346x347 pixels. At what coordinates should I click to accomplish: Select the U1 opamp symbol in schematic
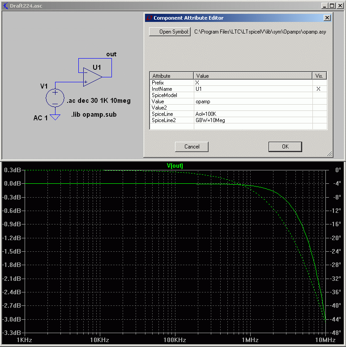(x=92, y=77)
